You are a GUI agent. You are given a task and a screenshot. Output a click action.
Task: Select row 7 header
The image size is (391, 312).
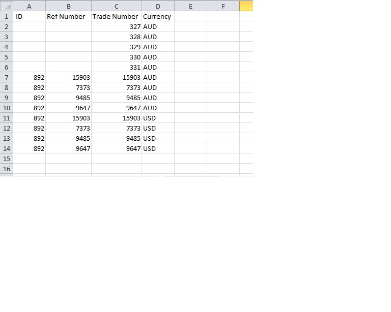(6, 77)
